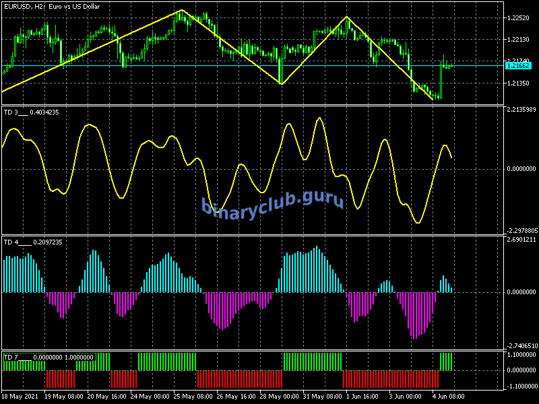539x404 pixels.
Task: Click the TD 3 scale value 2.2135989
Action: [521, 109]
